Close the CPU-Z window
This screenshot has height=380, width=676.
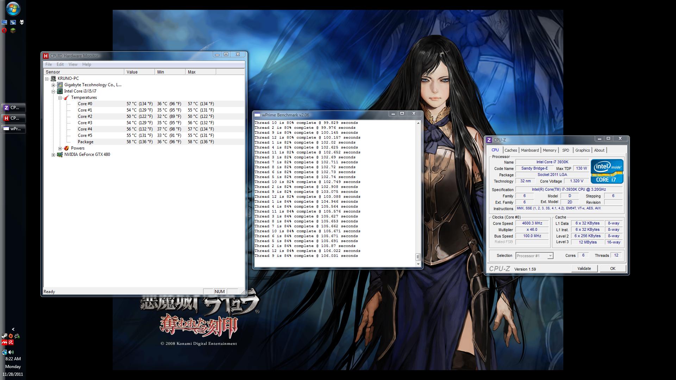(620, 139)
